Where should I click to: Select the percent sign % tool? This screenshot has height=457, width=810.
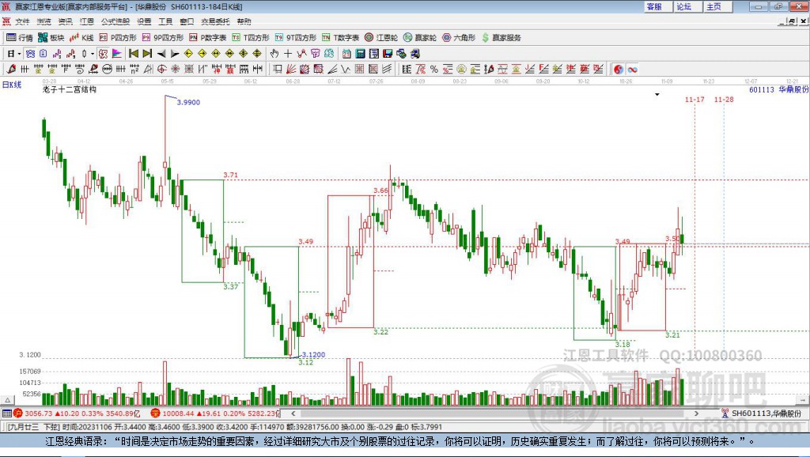coord(434,69)
